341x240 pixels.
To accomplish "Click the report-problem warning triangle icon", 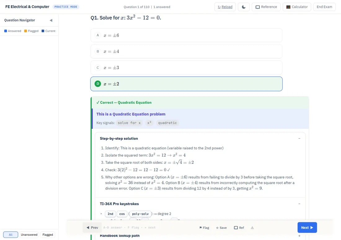I will 252,228.
